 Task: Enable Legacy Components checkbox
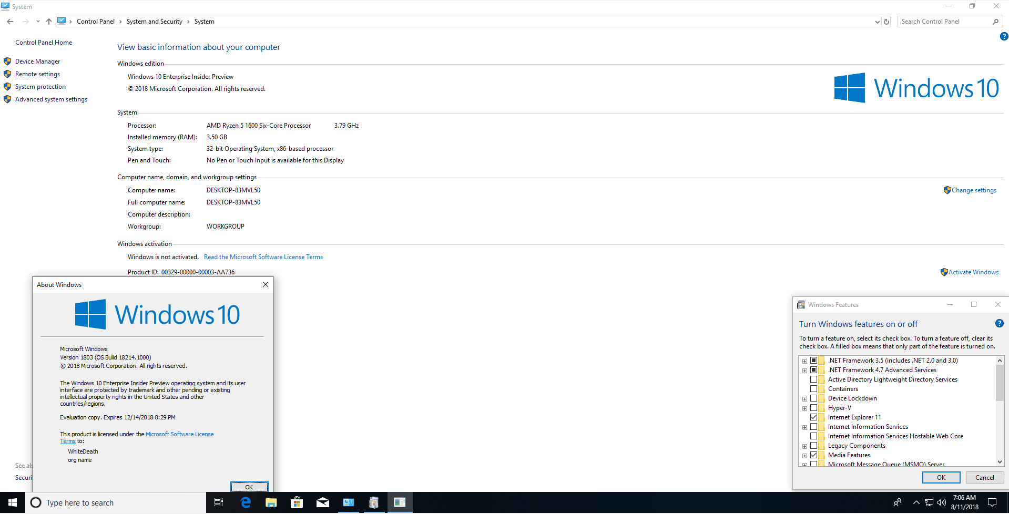tap(813, 446)
